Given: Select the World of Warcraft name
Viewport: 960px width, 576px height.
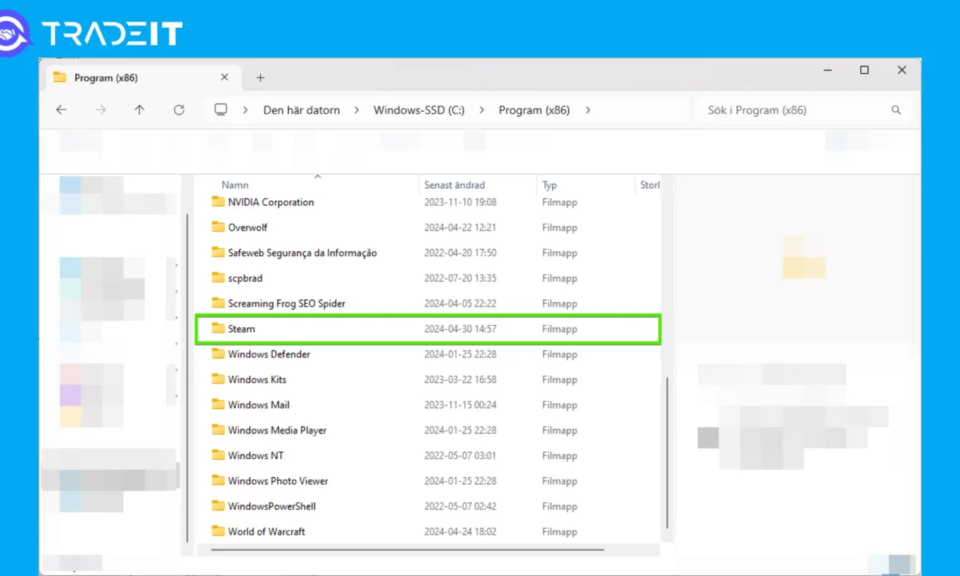Looking at the screenshot, I should pos(267,531).
